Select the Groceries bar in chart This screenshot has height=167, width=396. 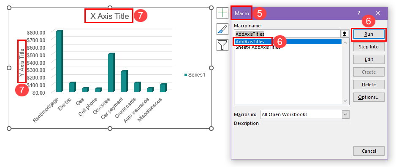click(x=111, y=73)
